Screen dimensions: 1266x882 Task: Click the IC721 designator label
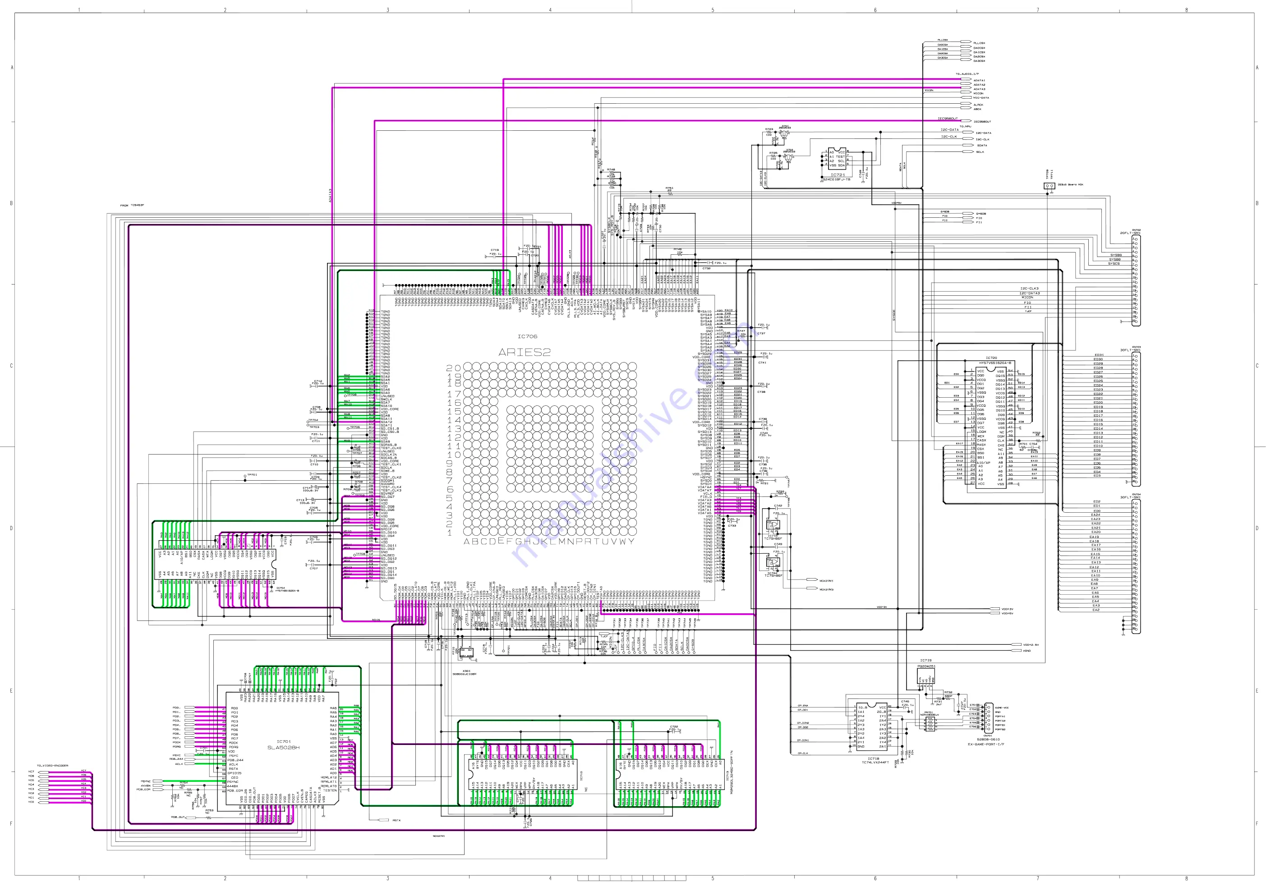tap(838, 175)
